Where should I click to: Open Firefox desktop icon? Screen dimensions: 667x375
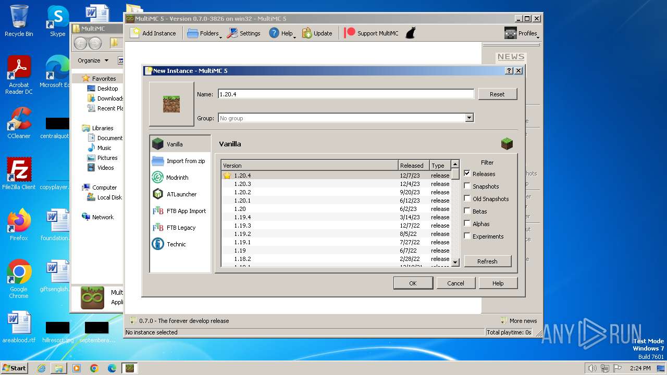[19, 225]
